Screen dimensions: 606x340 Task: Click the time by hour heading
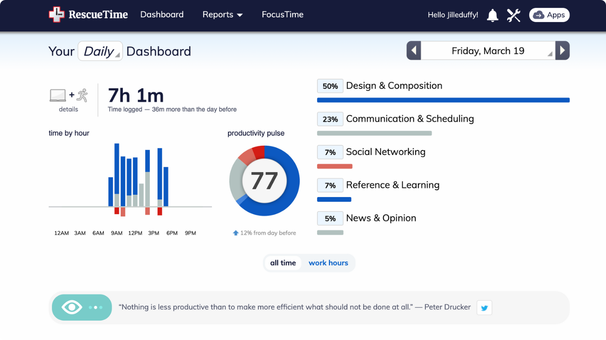click(x=69, y=133)
